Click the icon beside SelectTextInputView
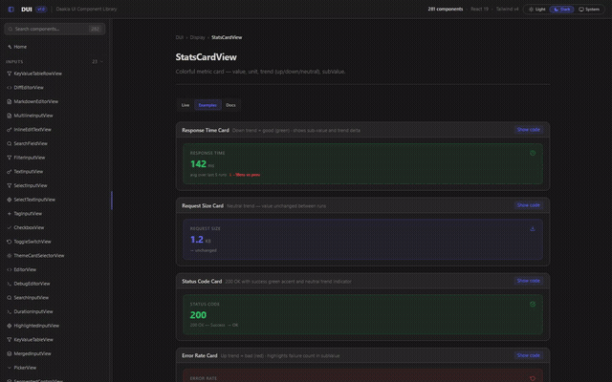 [9, 200]
